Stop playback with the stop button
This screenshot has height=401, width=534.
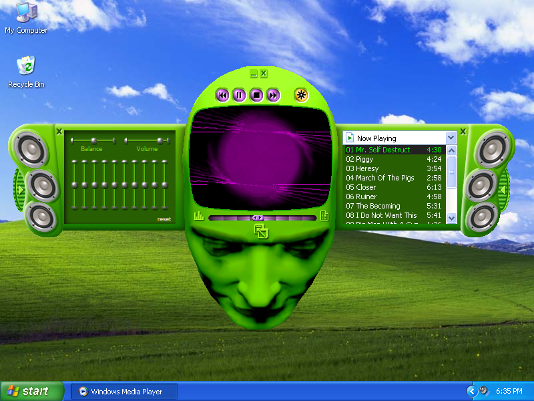[x=256, y=95]
